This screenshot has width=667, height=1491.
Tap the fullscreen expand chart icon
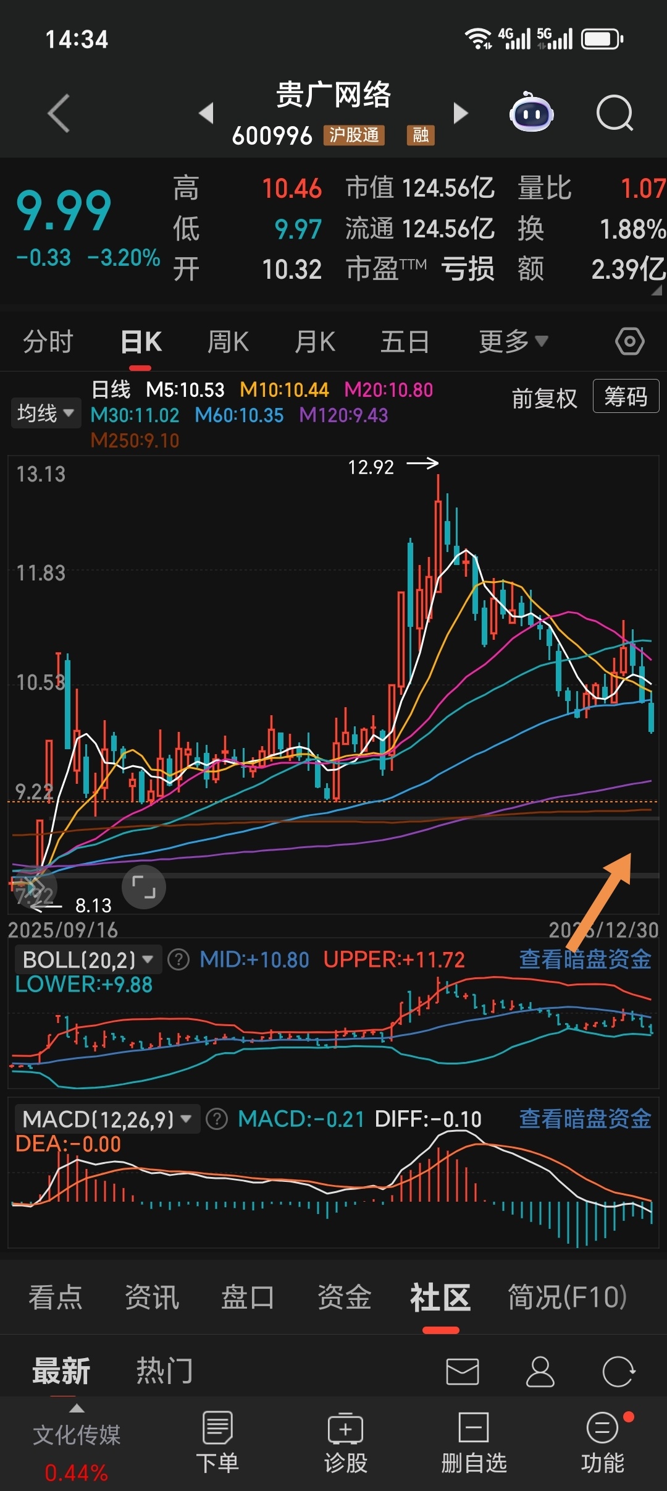coord(144,887)
